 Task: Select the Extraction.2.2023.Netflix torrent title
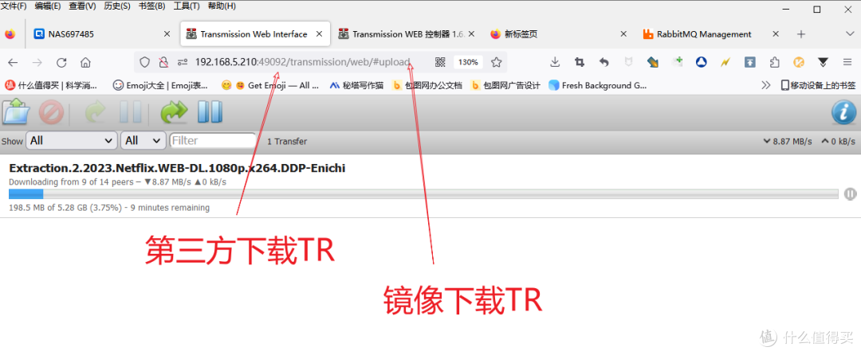pos(177,168)
